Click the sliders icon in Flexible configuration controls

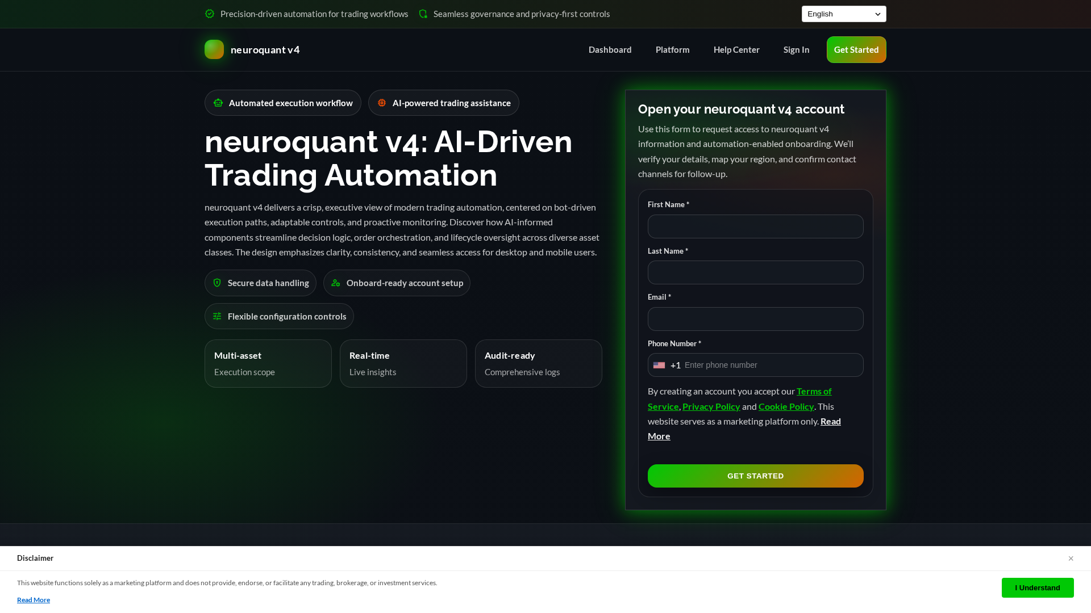217,316
